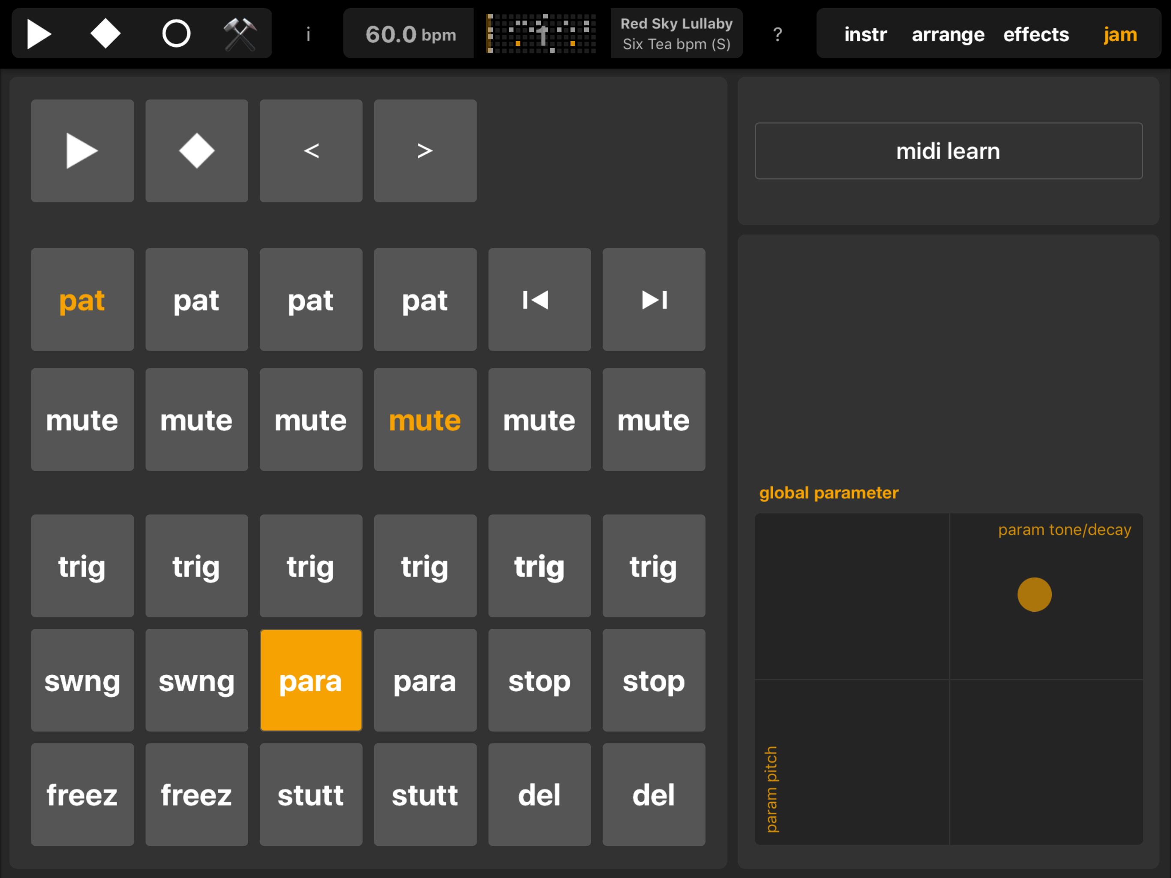Screen dimensions: 1171x878
Task: Toggle the leftmost mute pad
Action: tap(83, 420)
